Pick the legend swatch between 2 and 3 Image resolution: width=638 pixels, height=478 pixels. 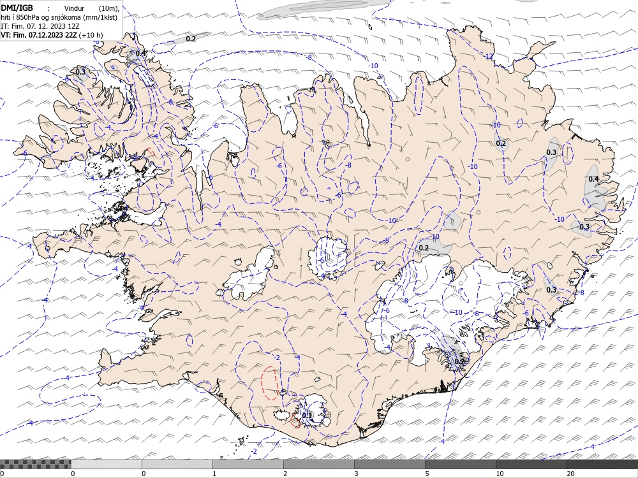[x=318, y=464]
